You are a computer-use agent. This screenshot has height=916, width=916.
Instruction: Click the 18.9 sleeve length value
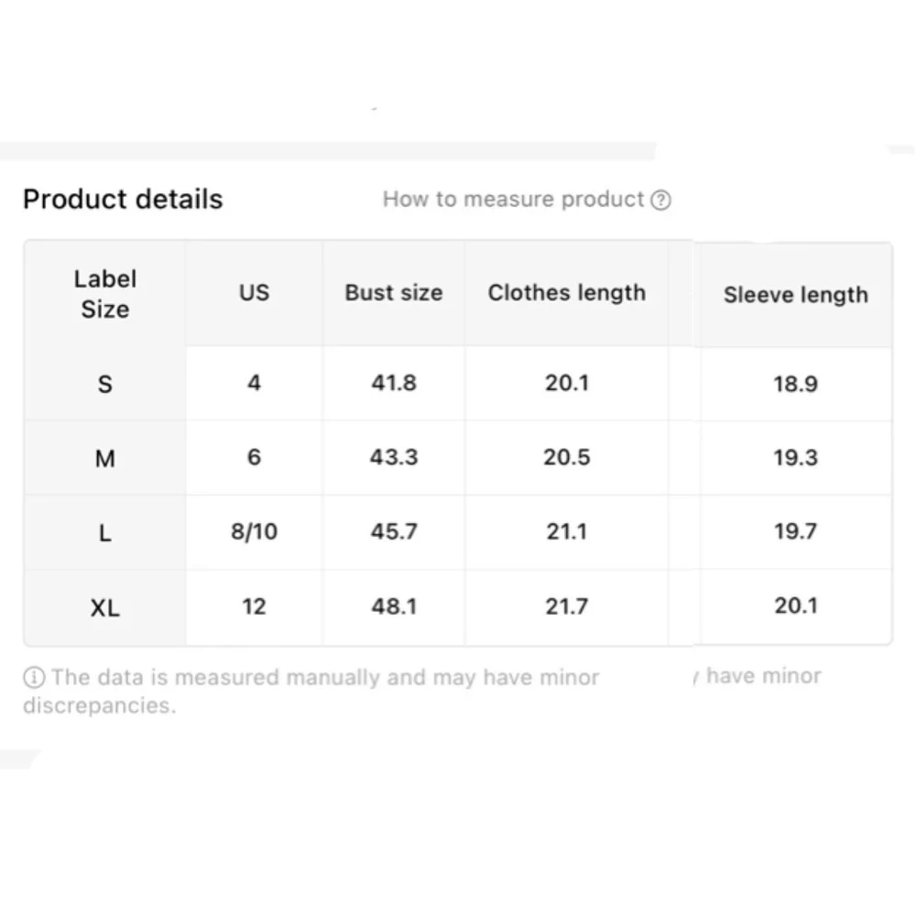coord(795,384)
